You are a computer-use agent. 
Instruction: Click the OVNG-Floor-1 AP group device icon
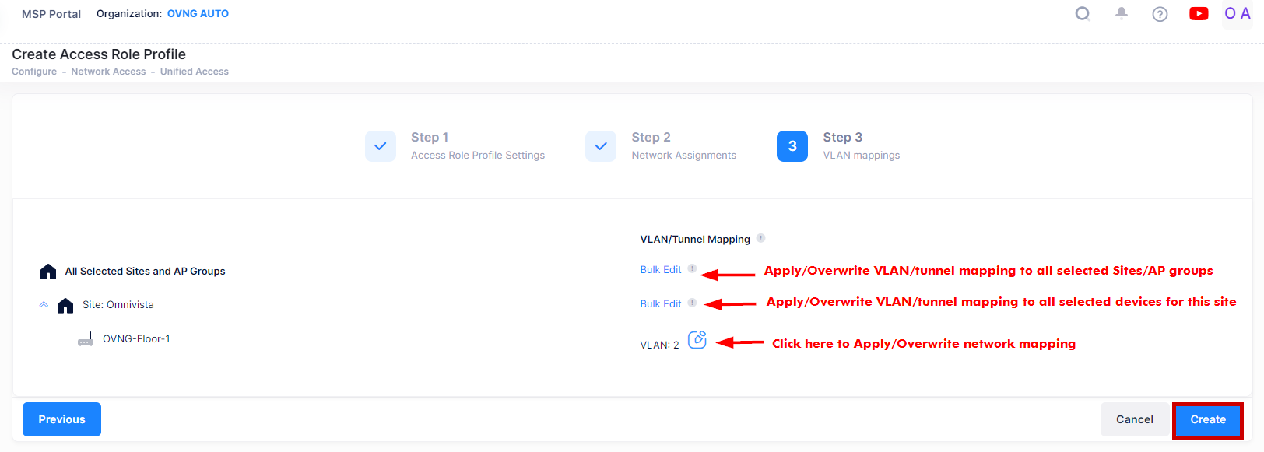coord(86,339)
